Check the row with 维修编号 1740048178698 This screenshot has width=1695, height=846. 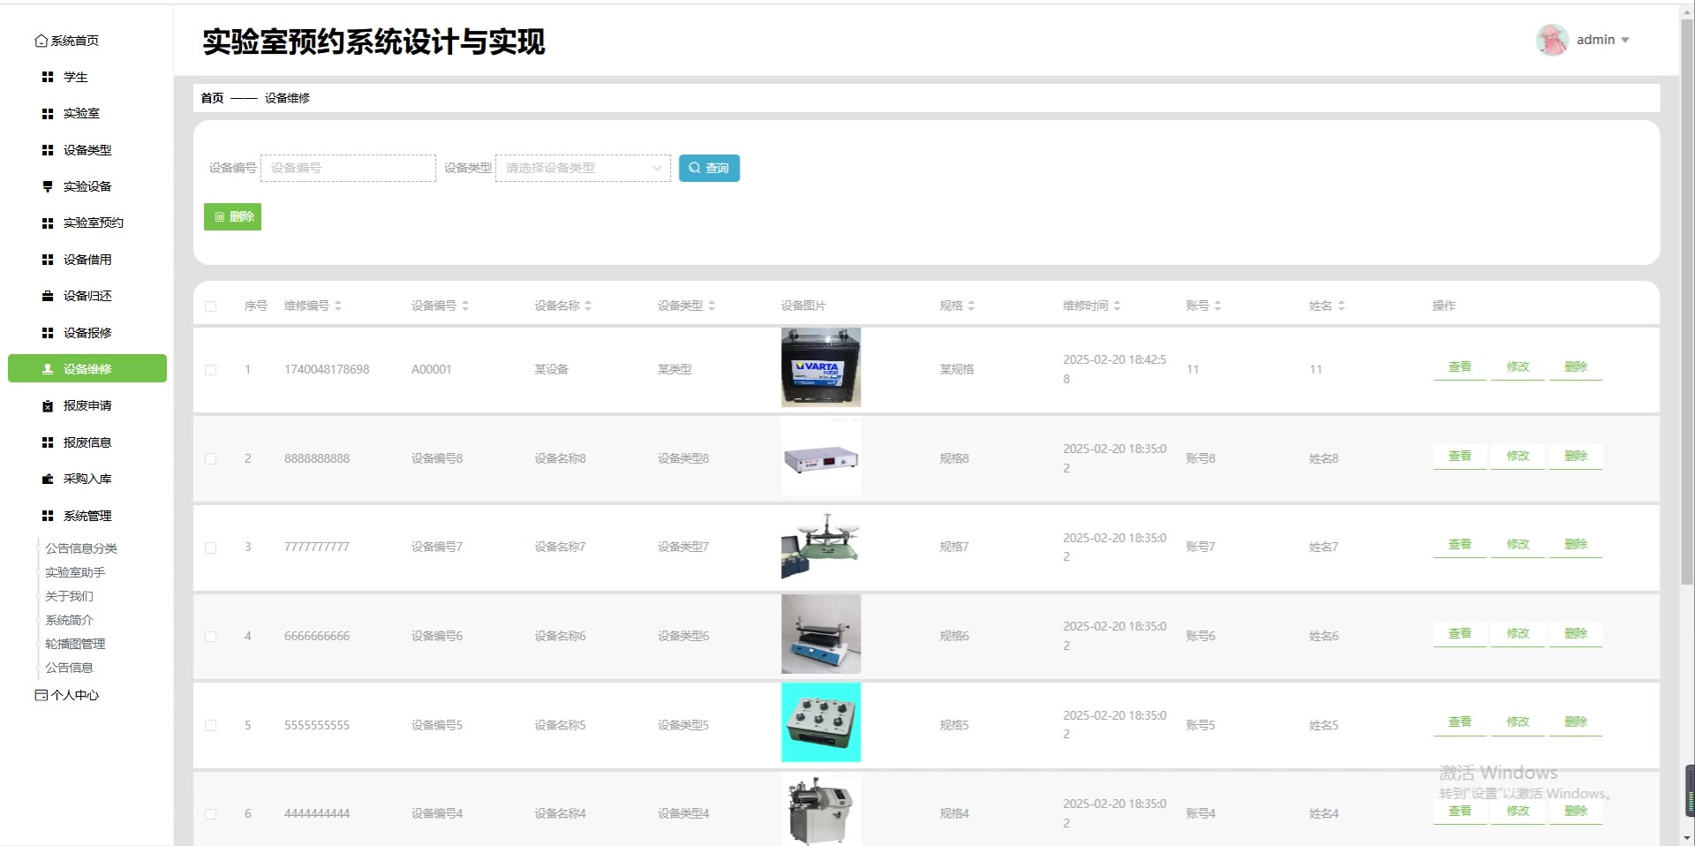[210, 370]
